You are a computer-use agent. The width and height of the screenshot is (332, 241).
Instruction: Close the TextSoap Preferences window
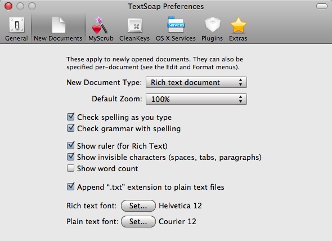point(8,6)
